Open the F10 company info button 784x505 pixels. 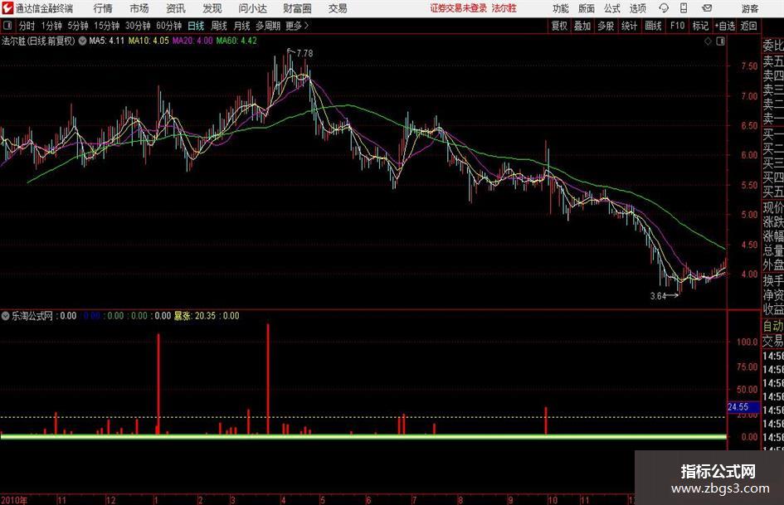tap(677, 26)
